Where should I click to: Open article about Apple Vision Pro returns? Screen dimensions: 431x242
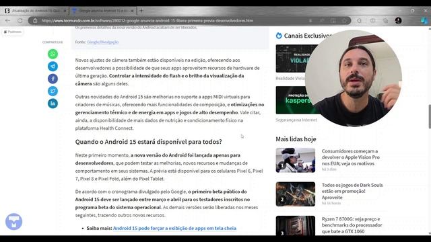350,157
